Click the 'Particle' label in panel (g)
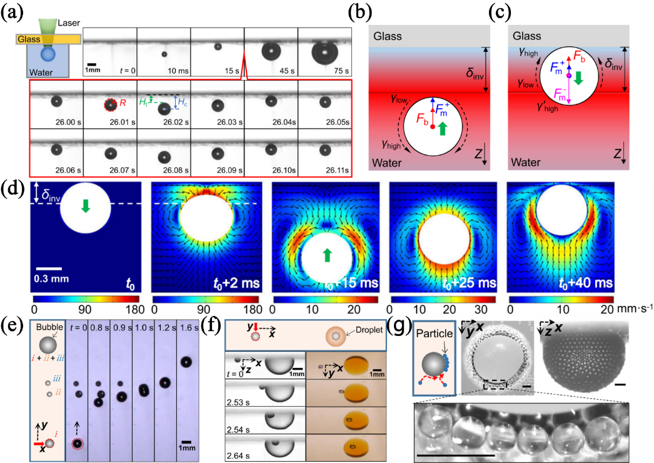654x463 pixels. coord(434,333)
